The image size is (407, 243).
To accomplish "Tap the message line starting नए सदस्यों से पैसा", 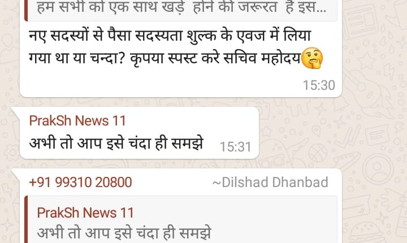I will pyautogui.click(x=170, y=36).
